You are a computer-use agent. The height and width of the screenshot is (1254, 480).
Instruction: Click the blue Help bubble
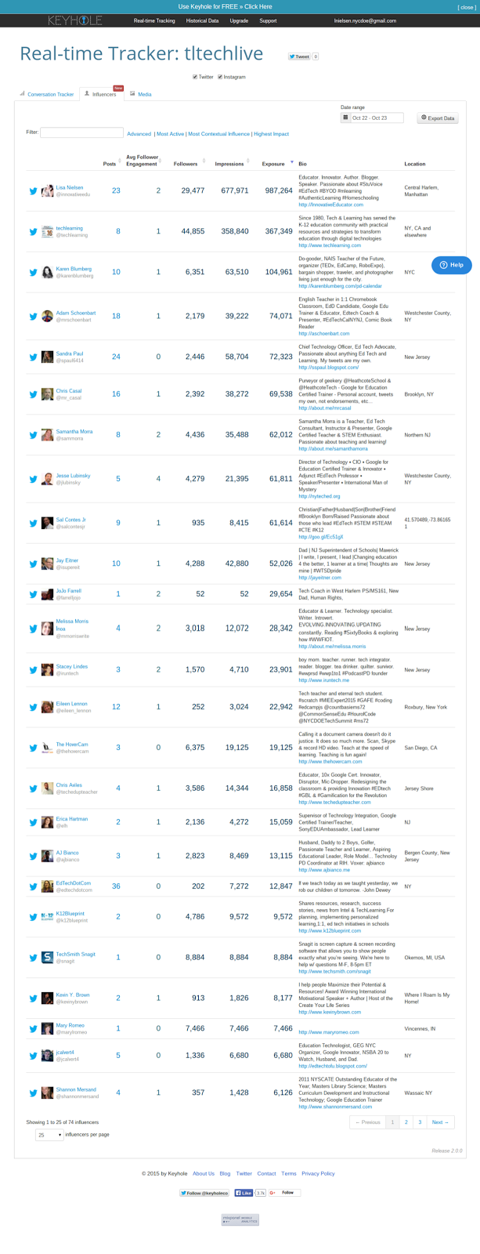pos(452,265)
